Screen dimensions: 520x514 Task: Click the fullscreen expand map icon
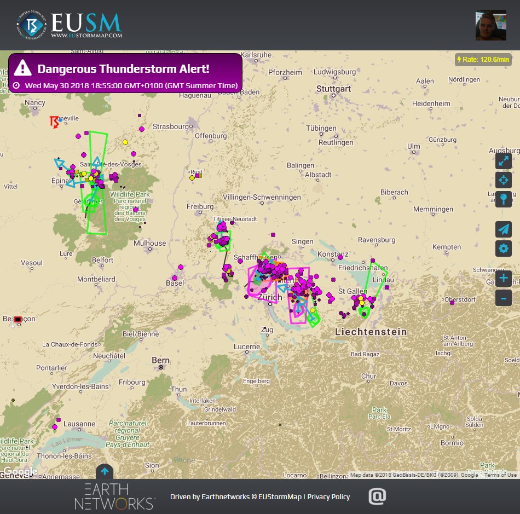(x=504, y=161)
